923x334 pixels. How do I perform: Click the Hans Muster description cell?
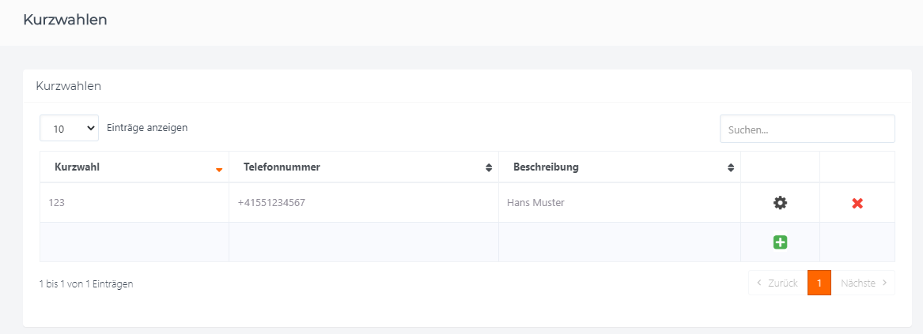[619, 203]
